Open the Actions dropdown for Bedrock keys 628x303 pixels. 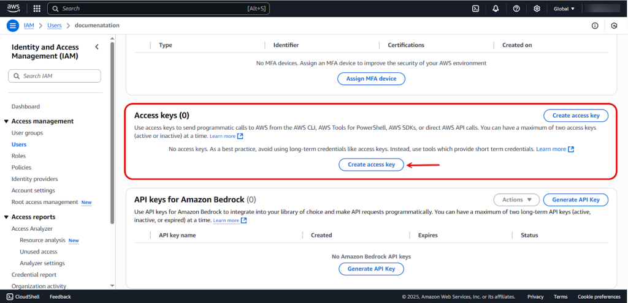click(516, 200)
